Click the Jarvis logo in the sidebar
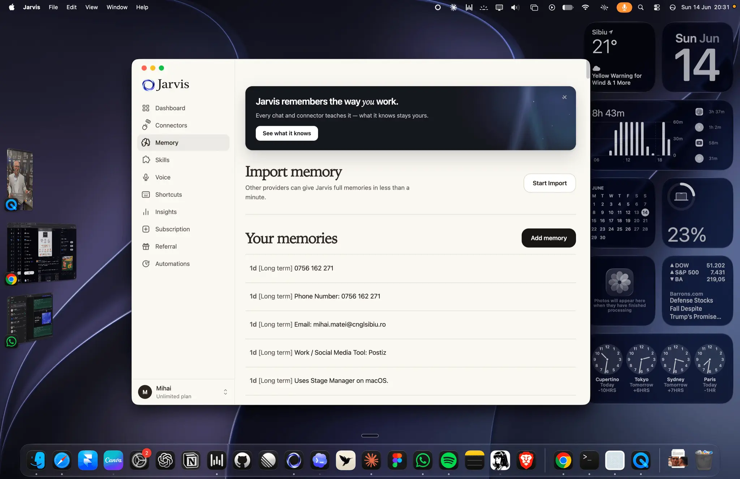This screenshot has height=479, width=740. pos(165,85)
